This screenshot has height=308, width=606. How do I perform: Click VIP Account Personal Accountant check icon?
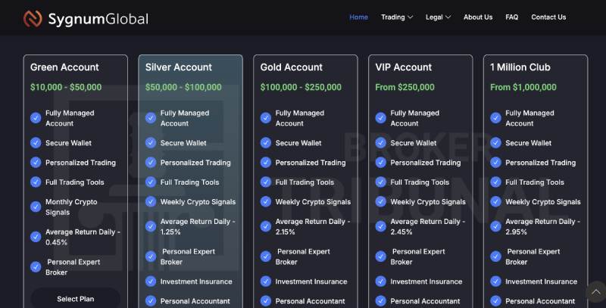pyautogui.click(x=381, y=301)
